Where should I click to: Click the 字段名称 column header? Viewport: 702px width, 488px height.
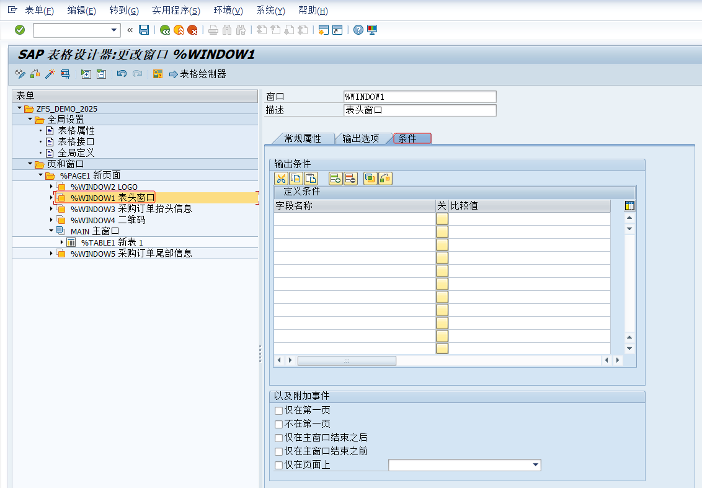click(x=355, y=205)
